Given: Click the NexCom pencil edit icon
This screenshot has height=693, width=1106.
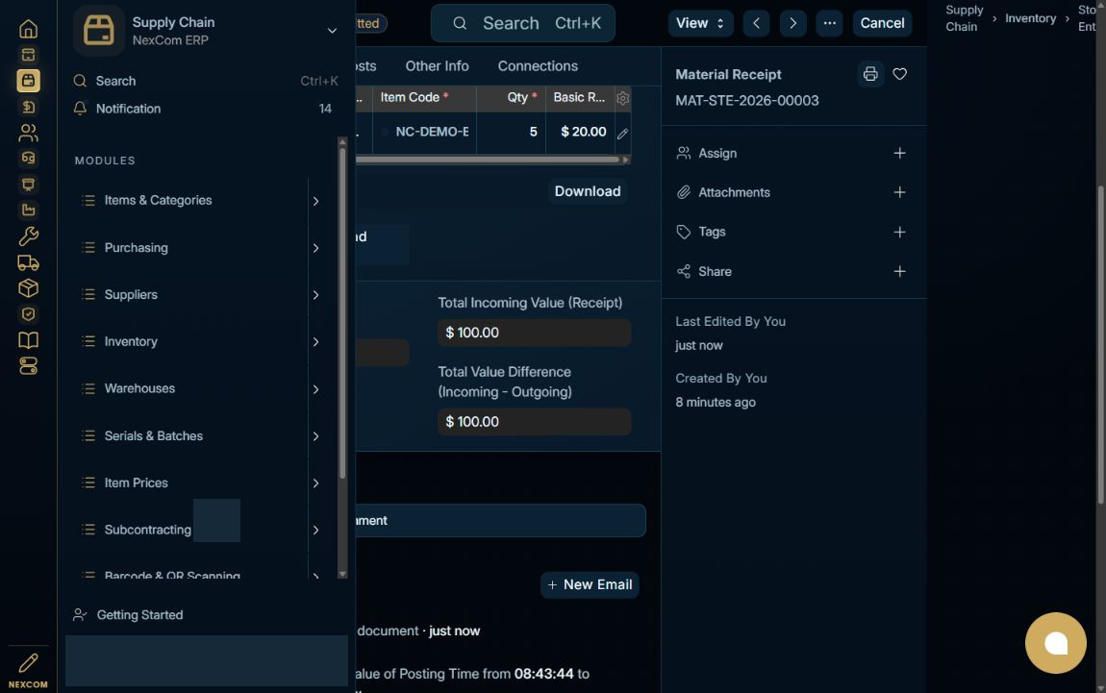Looking at the screenshot, I should coord(28,663).
